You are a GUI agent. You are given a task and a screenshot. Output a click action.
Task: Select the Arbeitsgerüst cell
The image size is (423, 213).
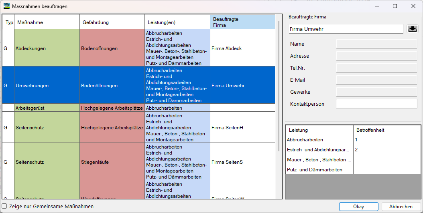(x=47, y=108)
